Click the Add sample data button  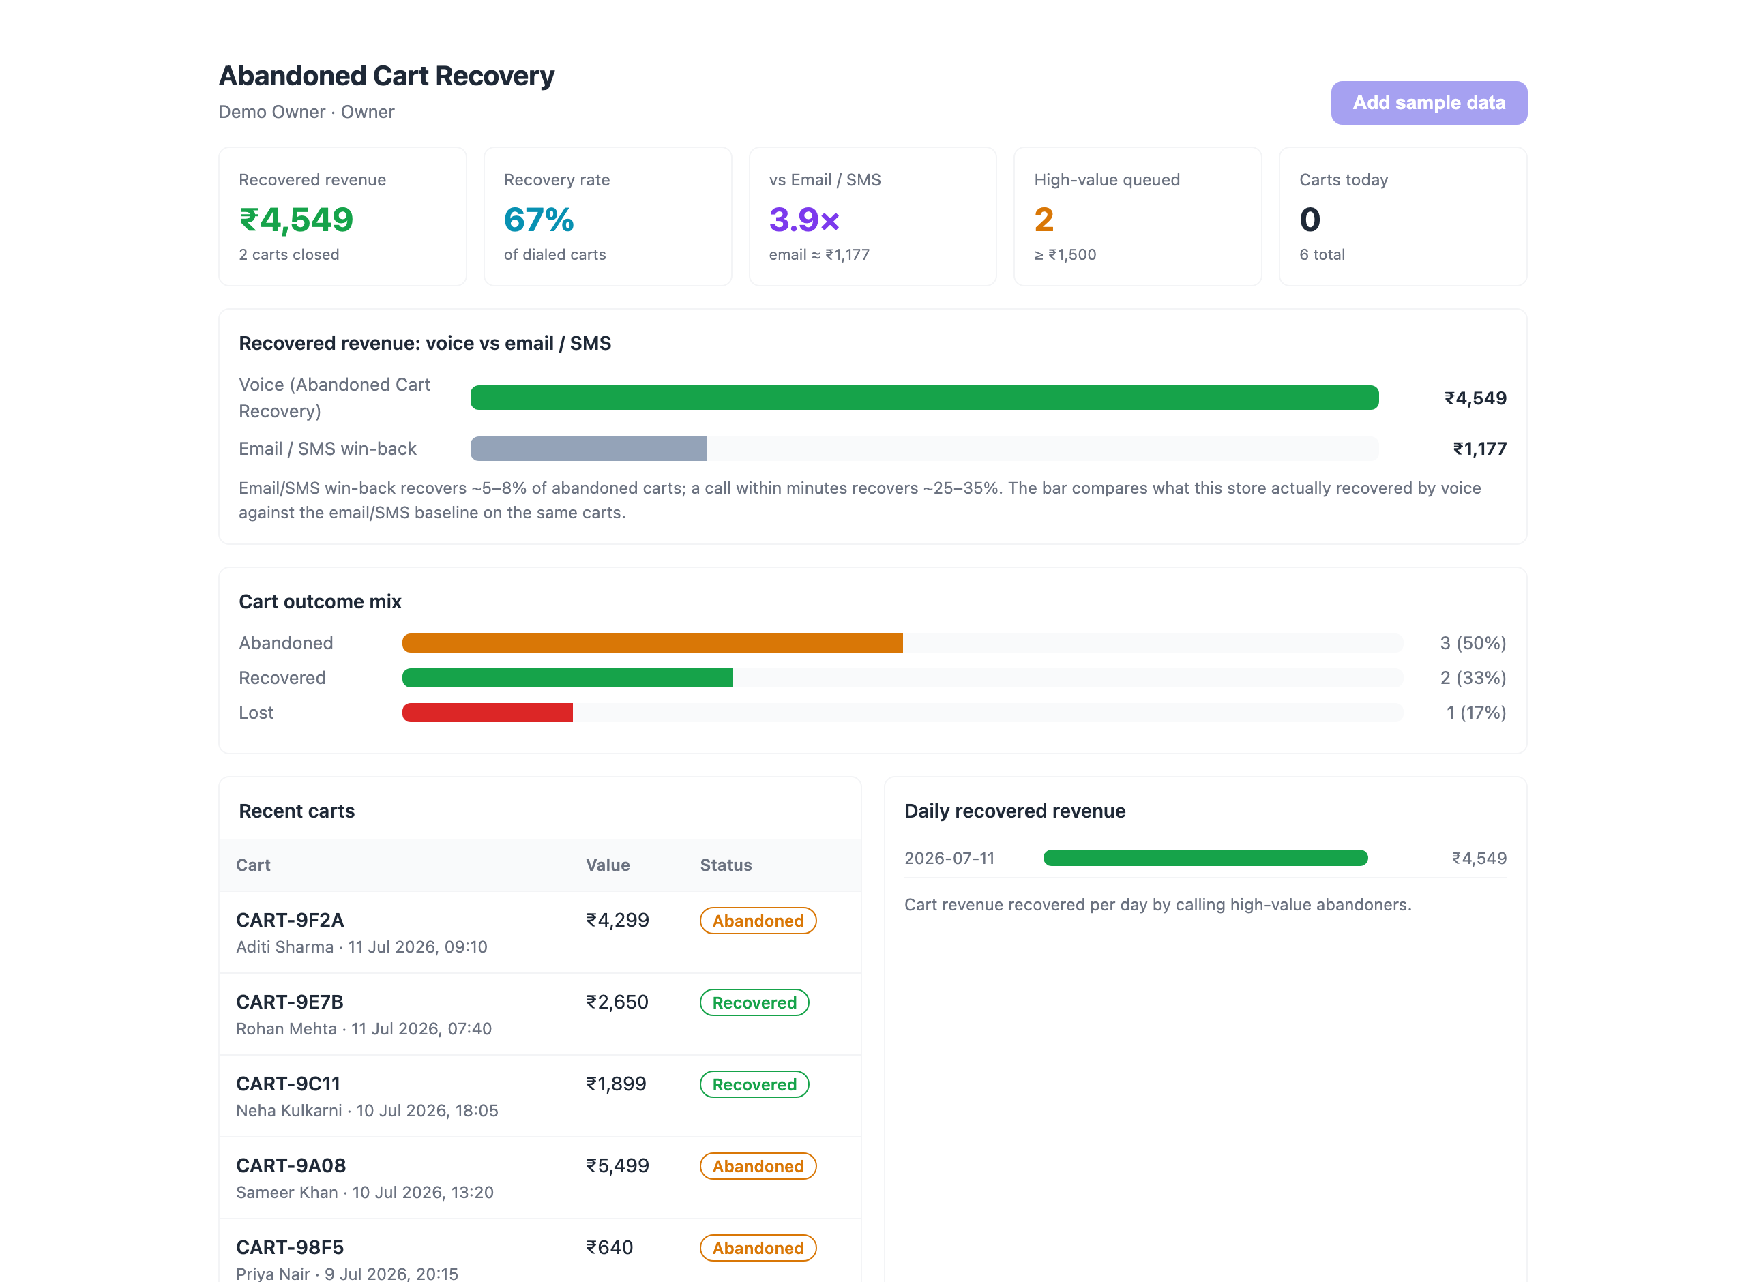coord(1429,102)
